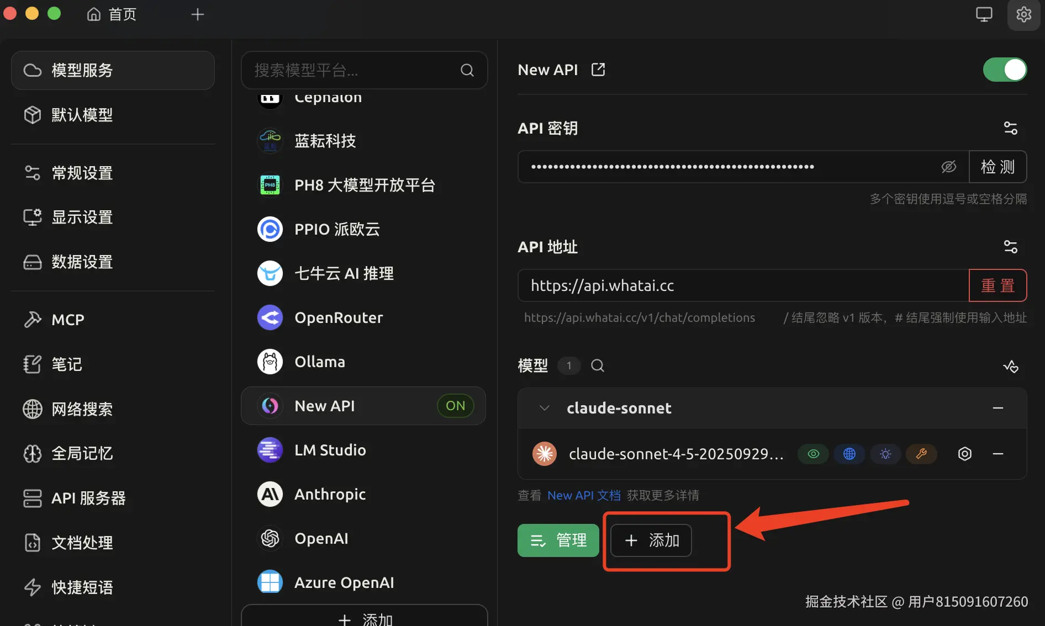Viewport: 1045px width, 626px height.
Task: Select 默认模型 in the sidebar
Action: (83, 115)
